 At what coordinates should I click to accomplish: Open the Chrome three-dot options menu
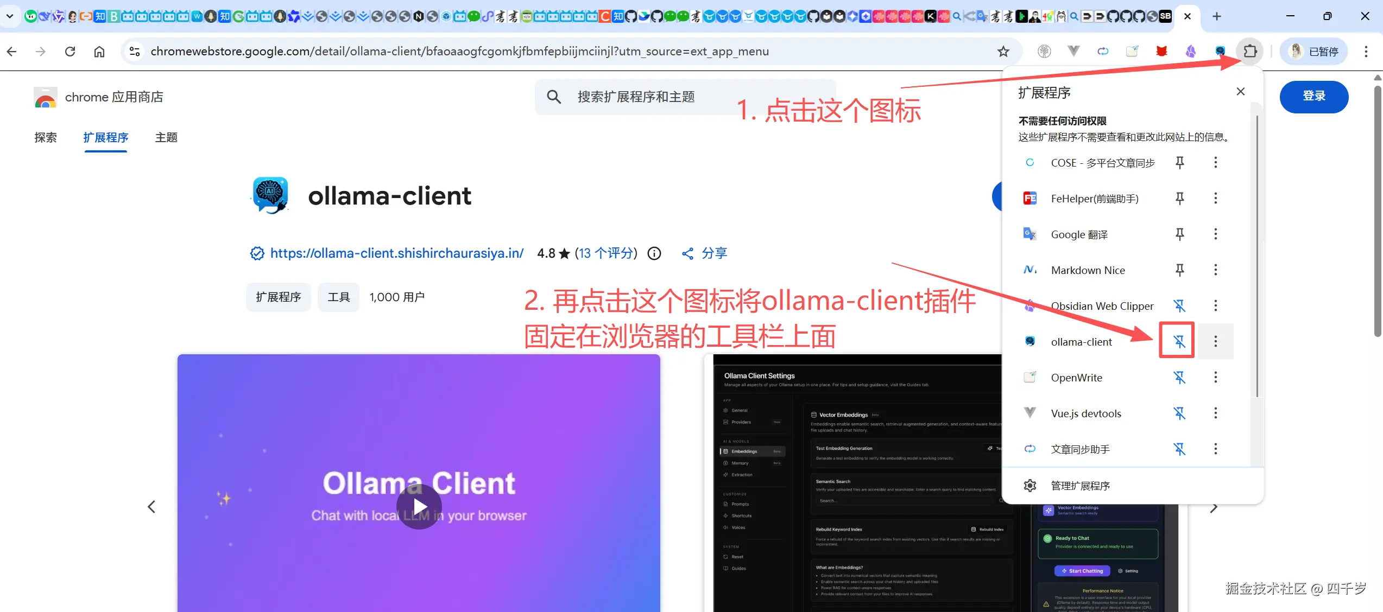[x=1367, y=51]
